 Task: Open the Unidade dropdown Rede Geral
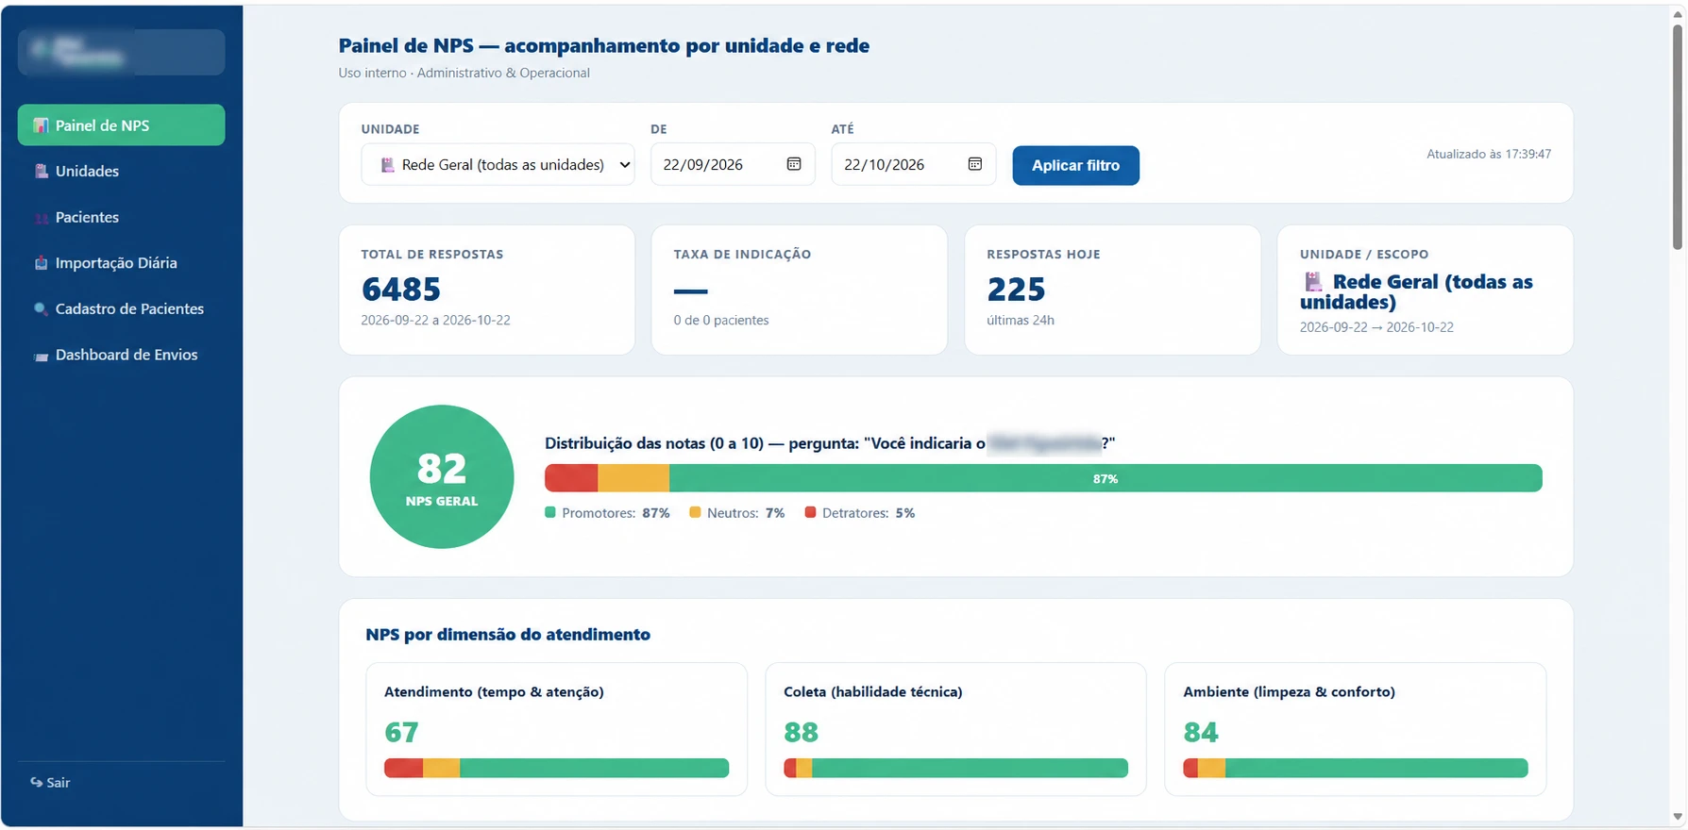[498, 164]
